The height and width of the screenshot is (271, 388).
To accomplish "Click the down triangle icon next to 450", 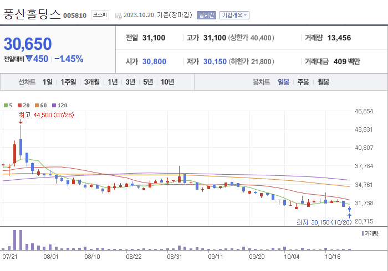I will pos(29,59).
